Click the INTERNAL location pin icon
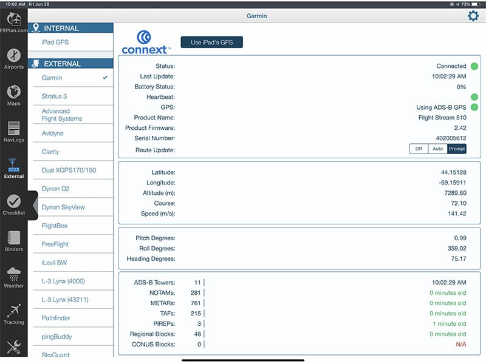The image size is (486, 364). [36, 28]
